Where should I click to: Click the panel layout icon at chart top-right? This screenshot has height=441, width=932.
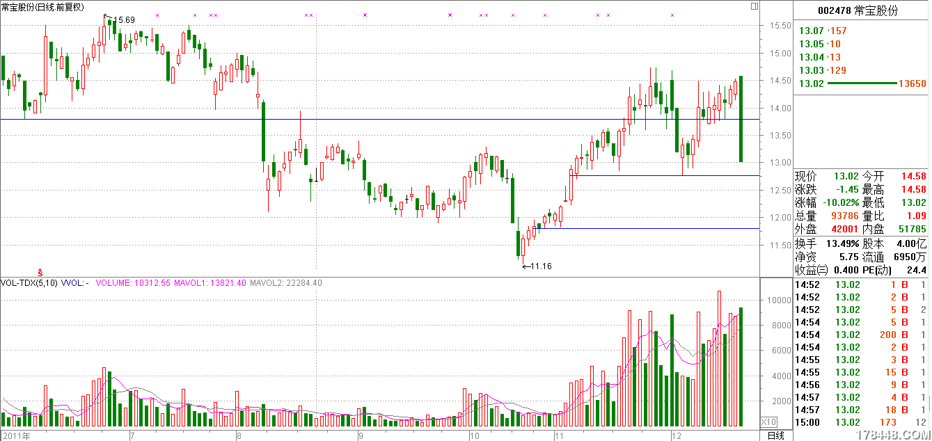click(x=755, y=6)
